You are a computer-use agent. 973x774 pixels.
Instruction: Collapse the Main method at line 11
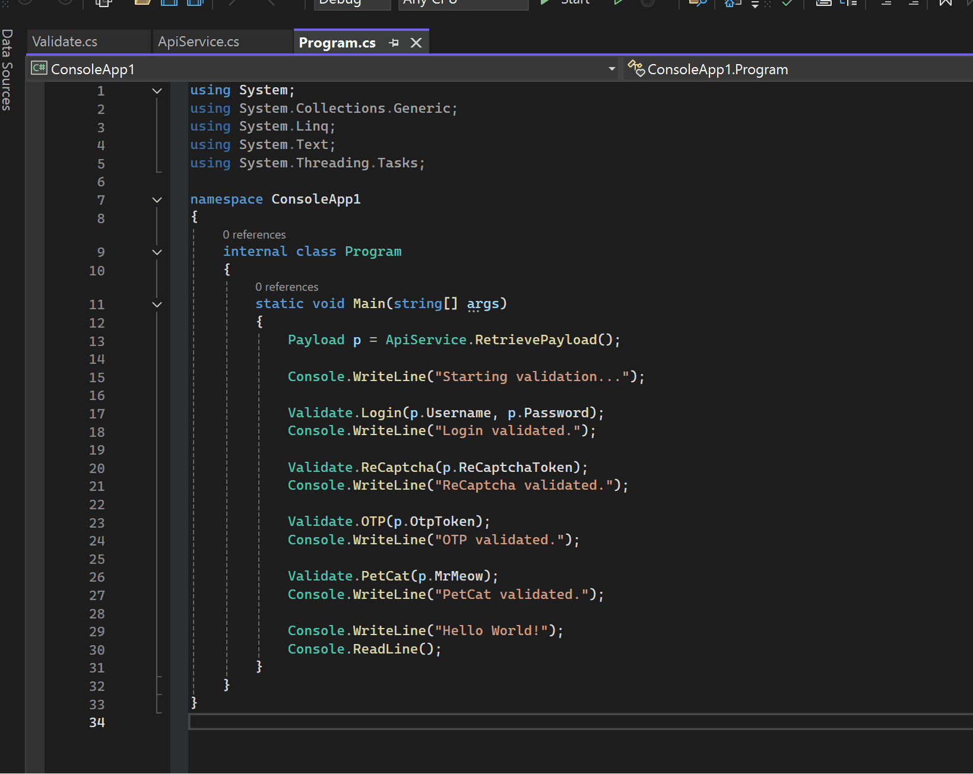point(157,304)
